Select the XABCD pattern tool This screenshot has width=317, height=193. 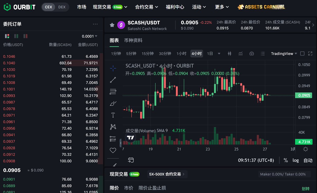point(113,127)
